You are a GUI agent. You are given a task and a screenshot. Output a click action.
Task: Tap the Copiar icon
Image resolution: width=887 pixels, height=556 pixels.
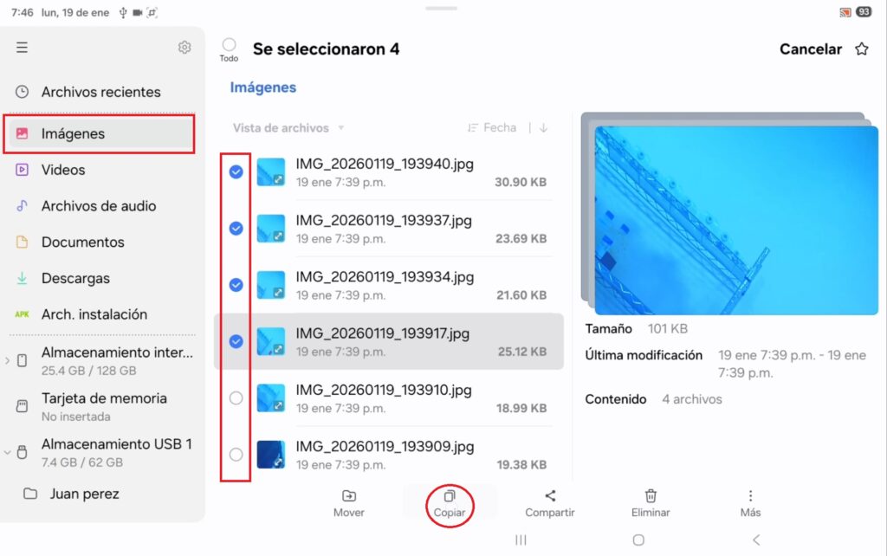coord(450,497)
